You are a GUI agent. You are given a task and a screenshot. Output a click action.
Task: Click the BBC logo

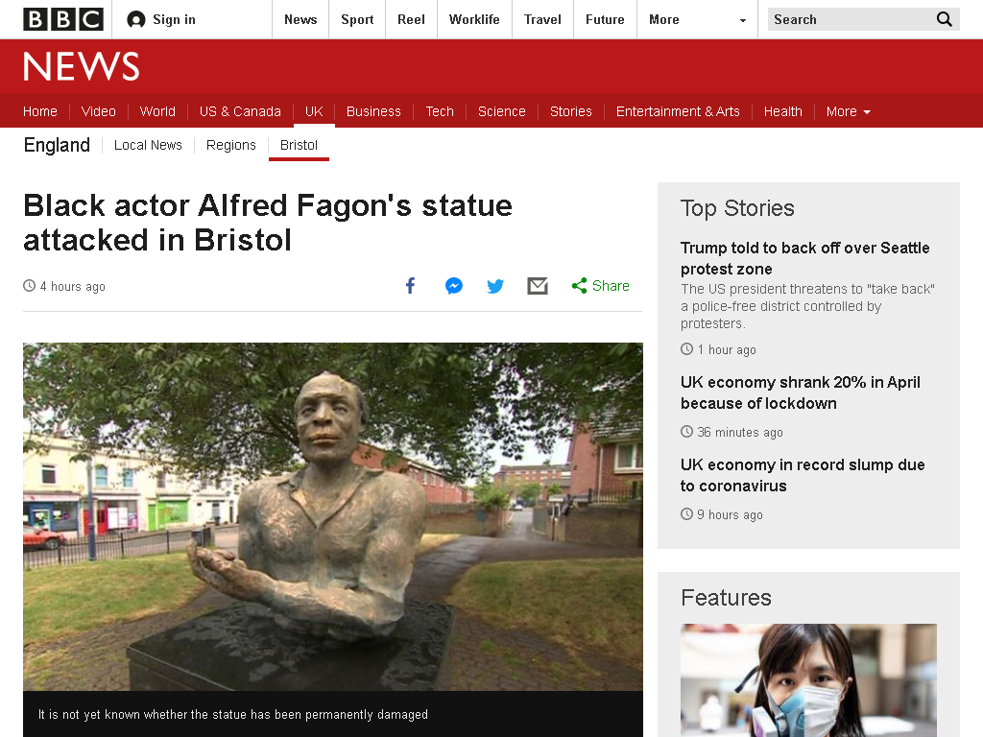63,19
